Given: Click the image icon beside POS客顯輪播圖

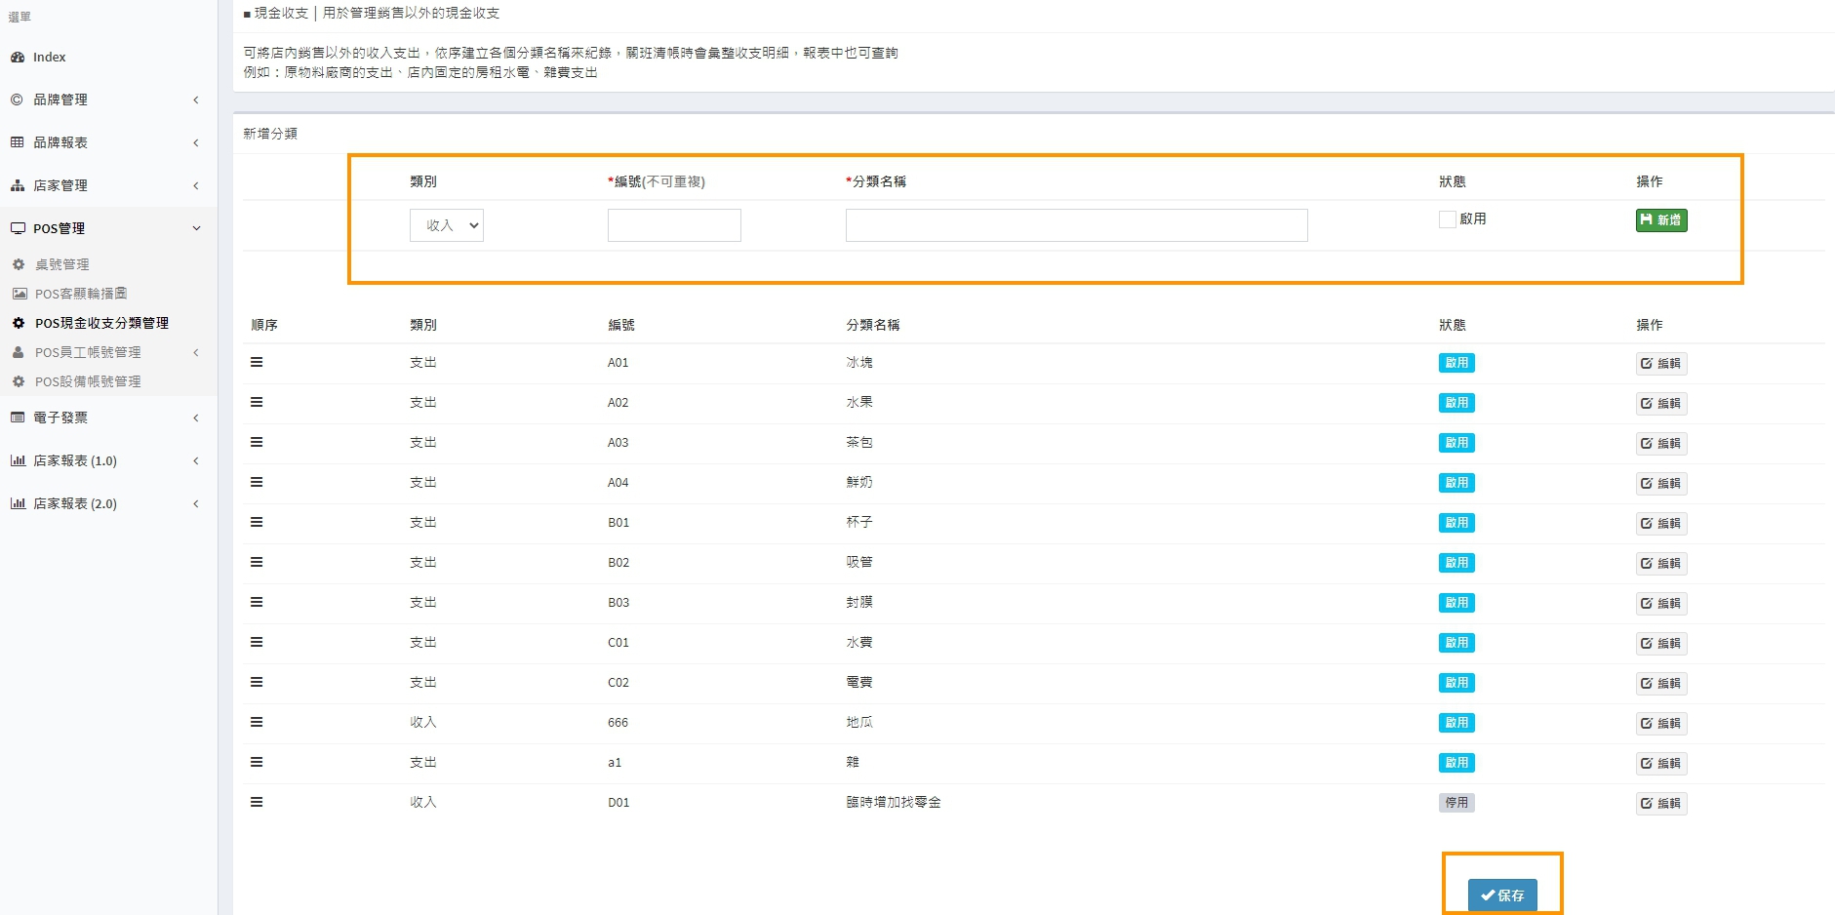Looking at the screenshot, I should [x=20, y=294].
